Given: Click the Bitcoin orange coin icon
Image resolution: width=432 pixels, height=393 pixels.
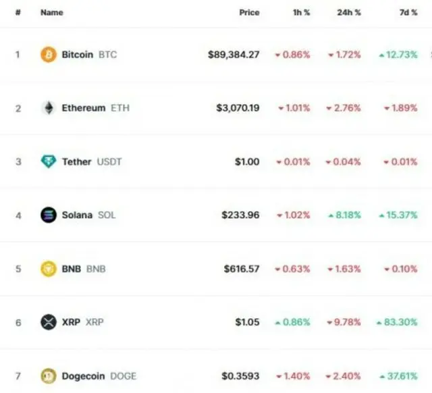Looking at the screenshot, I should pyautogui.click(x=49, y=55).
